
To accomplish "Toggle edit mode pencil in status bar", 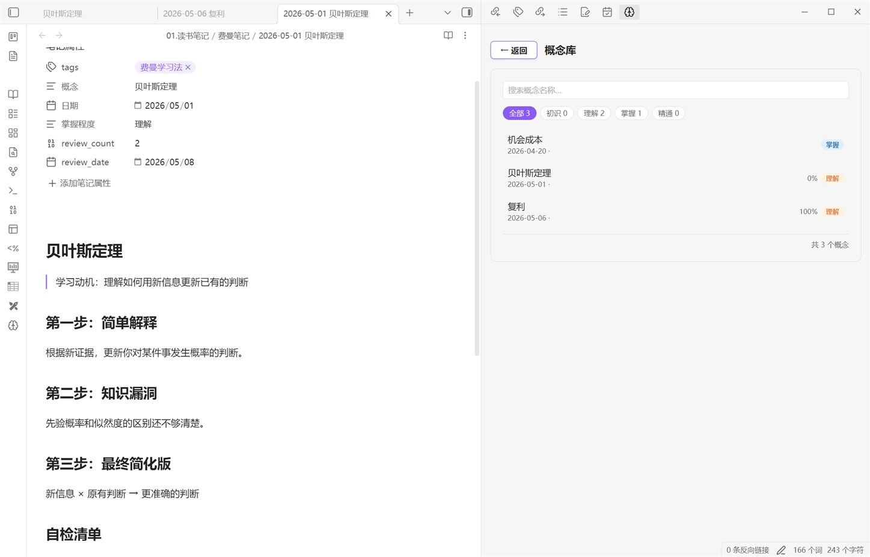I will [x=781, y=550].
